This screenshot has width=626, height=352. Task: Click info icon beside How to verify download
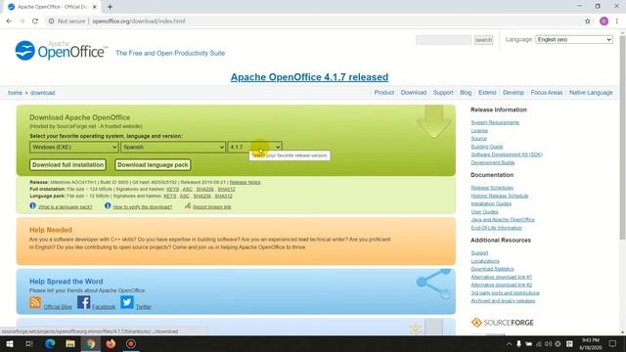[x=108, y=206]
